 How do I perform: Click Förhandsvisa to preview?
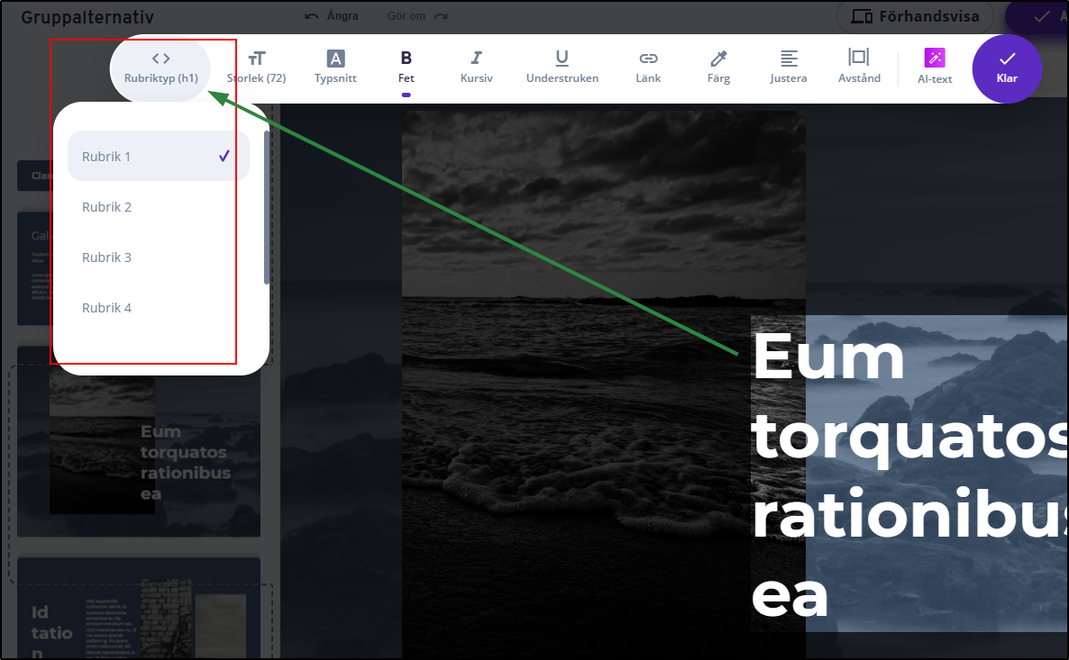pos(914,17)
